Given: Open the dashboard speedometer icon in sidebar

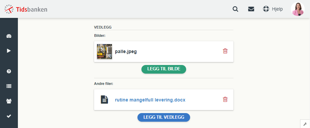Looking at the screenshot, I should [x=9, y=36].
